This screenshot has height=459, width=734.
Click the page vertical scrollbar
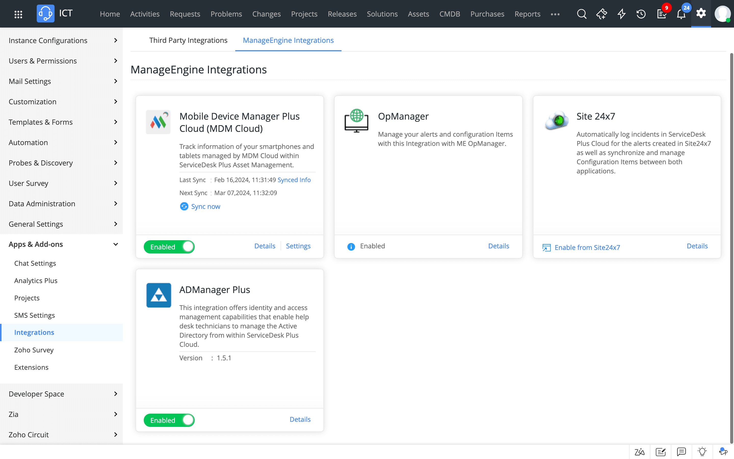coord(731,243)
